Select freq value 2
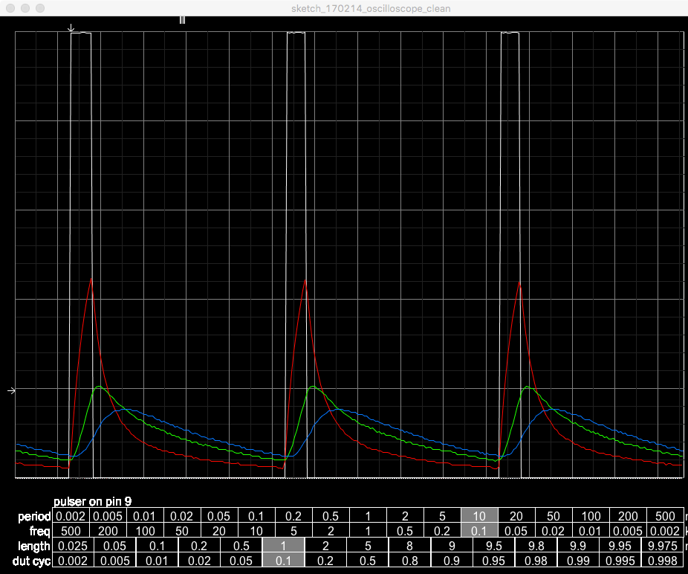Image resolution: width=688 pixels, height=574 pixels. pos(331,531)
